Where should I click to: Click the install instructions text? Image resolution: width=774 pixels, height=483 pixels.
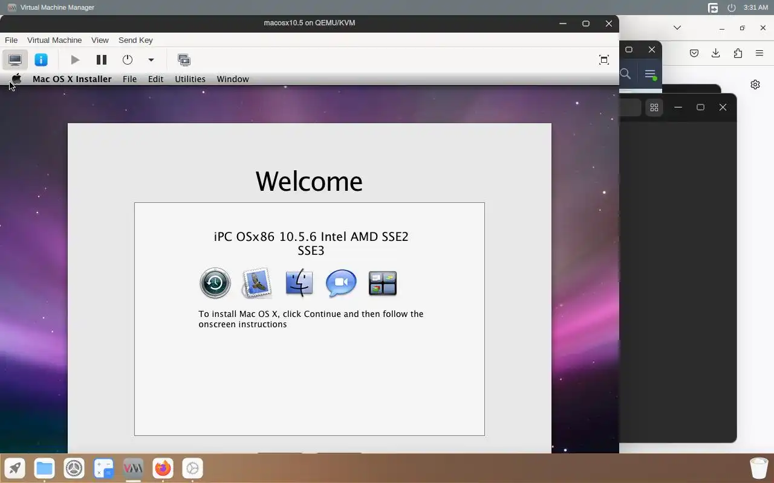click(311, 319)
